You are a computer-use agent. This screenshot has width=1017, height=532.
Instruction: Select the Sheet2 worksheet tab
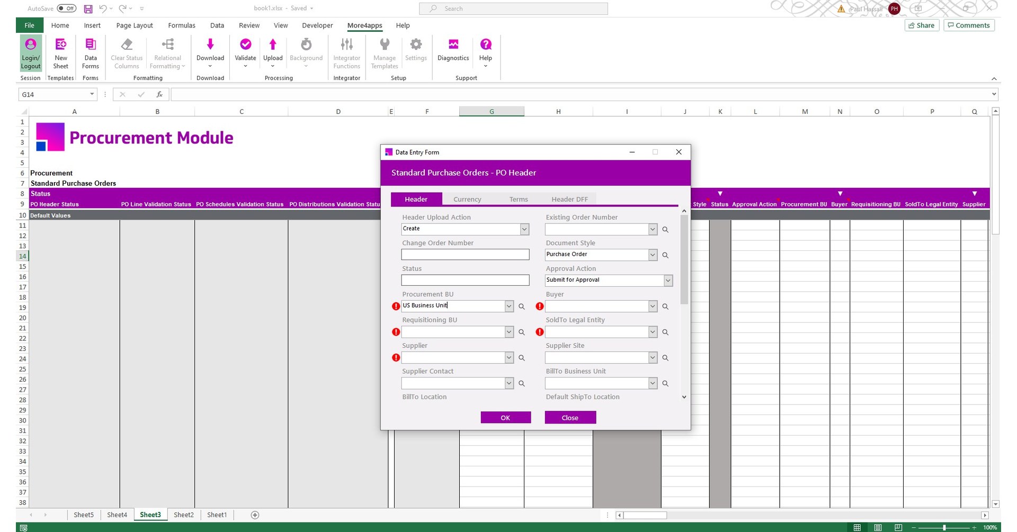(x=183, y=514)
